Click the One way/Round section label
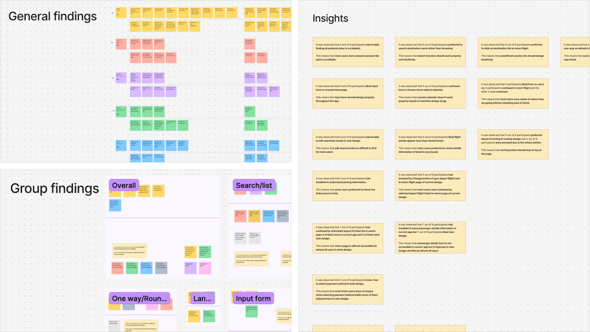This screenshot has height=332, width=590. pyautogui.click(x=140, y=299)
